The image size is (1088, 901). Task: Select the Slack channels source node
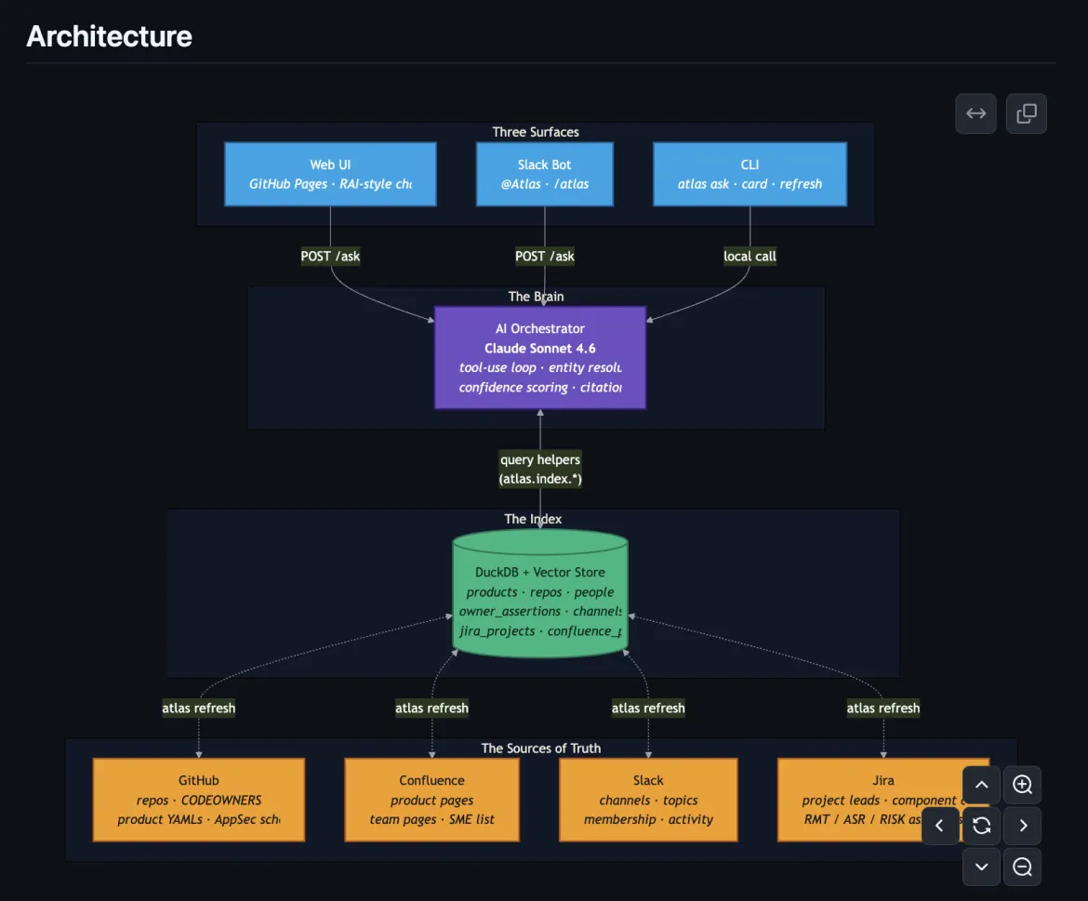648,800
